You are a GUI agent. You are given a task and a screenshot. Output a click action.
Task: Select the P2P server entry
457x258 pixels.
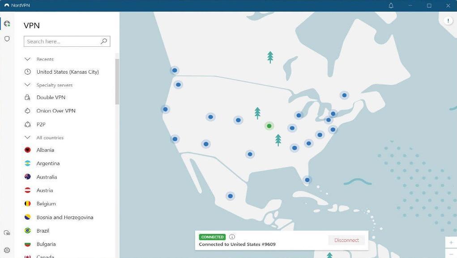[41, 125]
